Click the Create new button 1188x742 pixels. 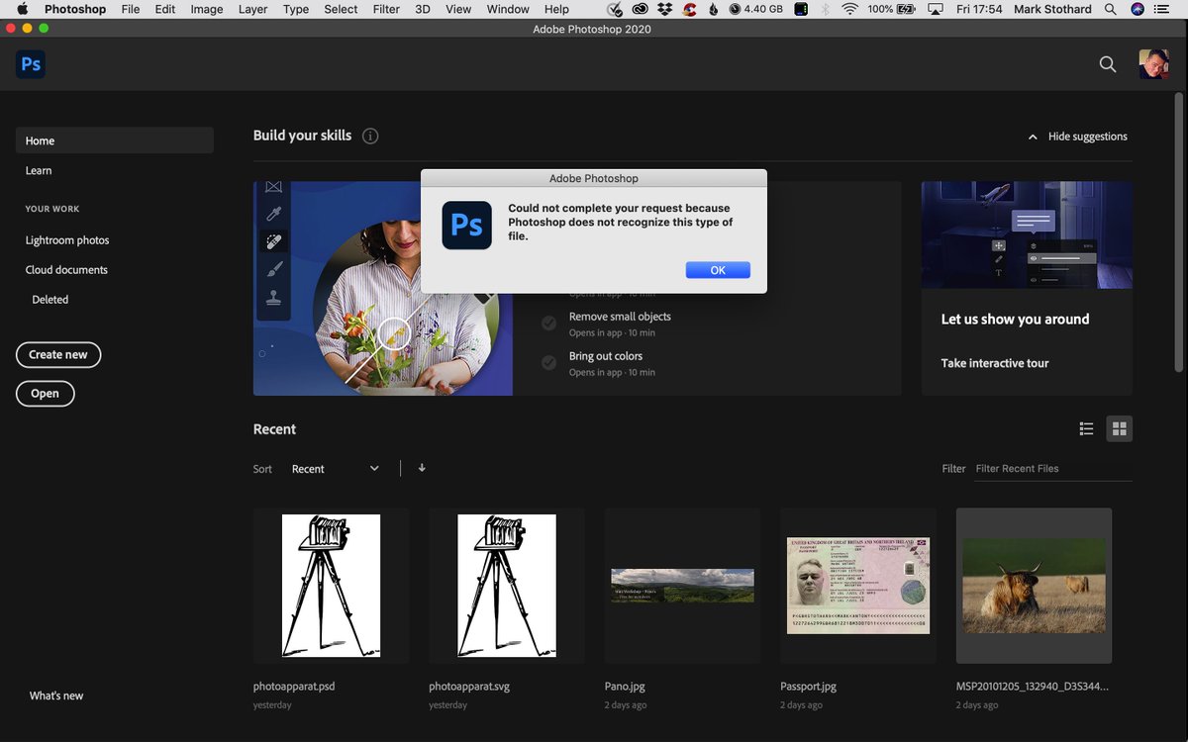[x=58, y=354]
